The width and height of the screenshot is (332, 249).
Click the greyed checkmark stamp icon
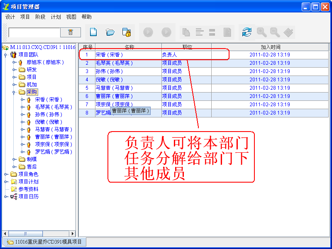[x=288, y=32]
